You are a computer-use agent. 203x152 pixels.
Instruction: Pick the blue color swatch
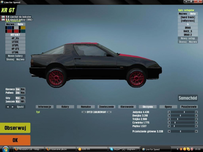pos(9,28)
